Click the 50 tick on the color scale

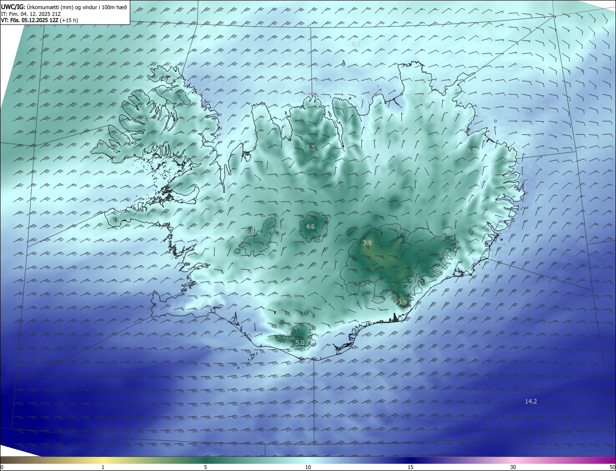point(612,467)
